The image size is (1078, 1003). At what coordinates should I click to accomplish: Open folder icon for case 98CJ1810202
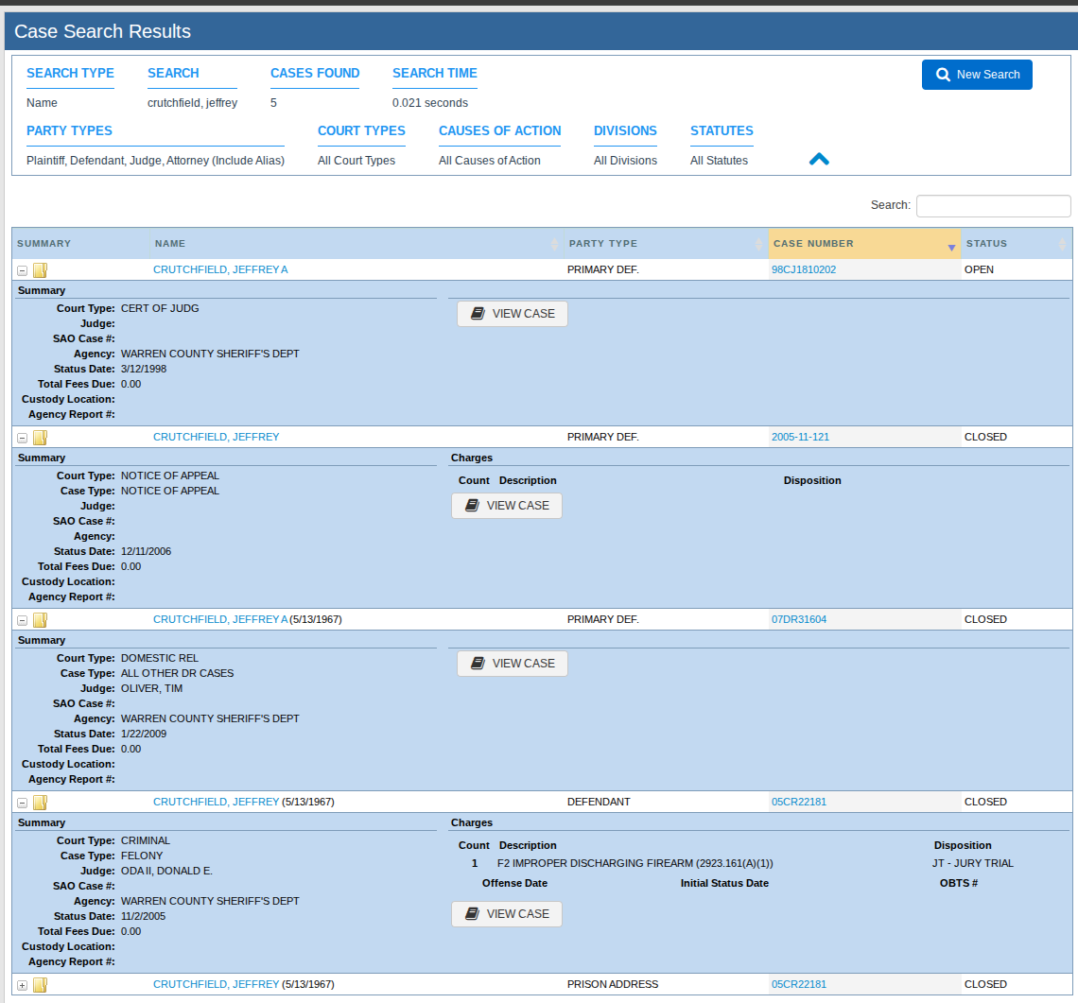(x=41, y=270)
